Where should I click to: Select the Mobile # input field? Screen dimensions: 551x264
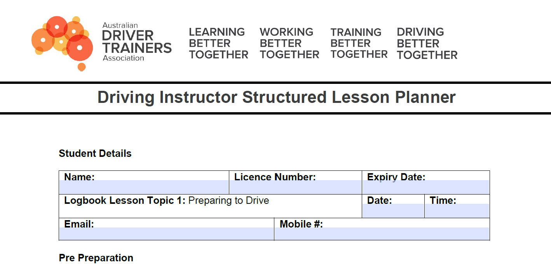click(x=382, y=234)
